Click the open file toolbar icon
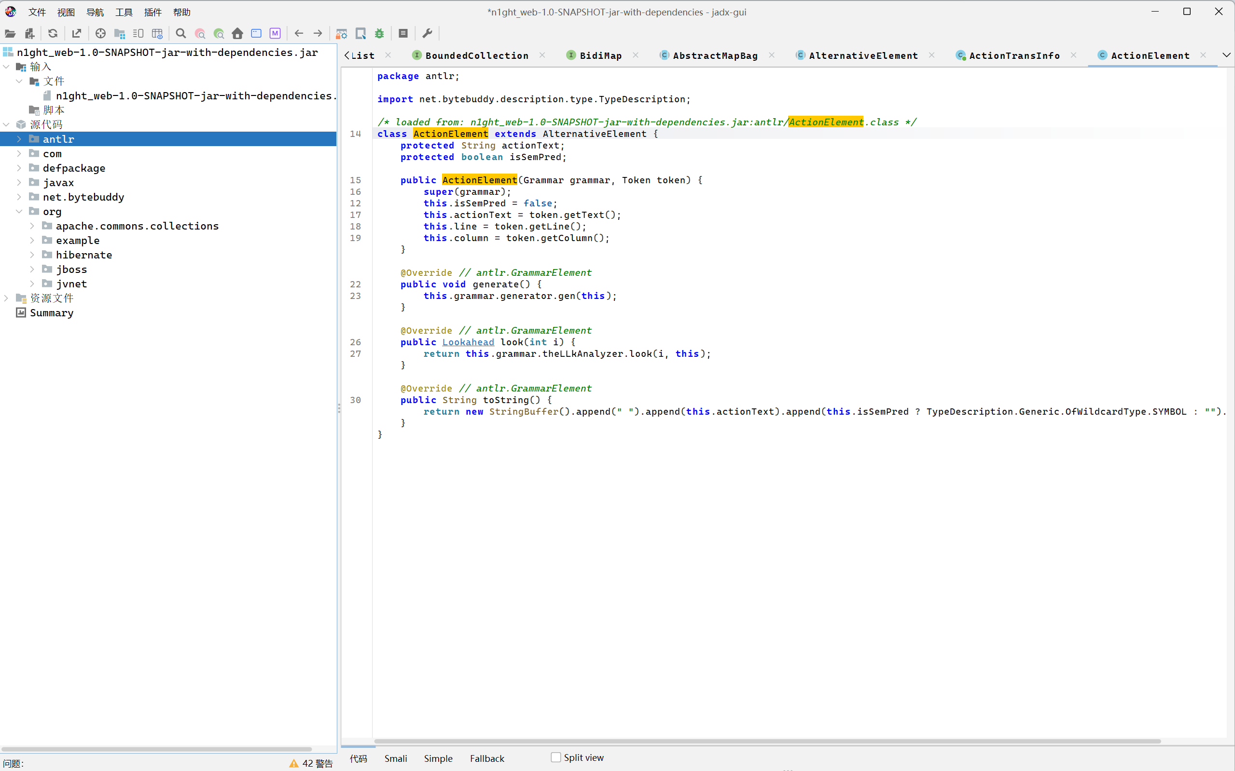This screenshot has width=1235, height=771. [x=10, y=34]
